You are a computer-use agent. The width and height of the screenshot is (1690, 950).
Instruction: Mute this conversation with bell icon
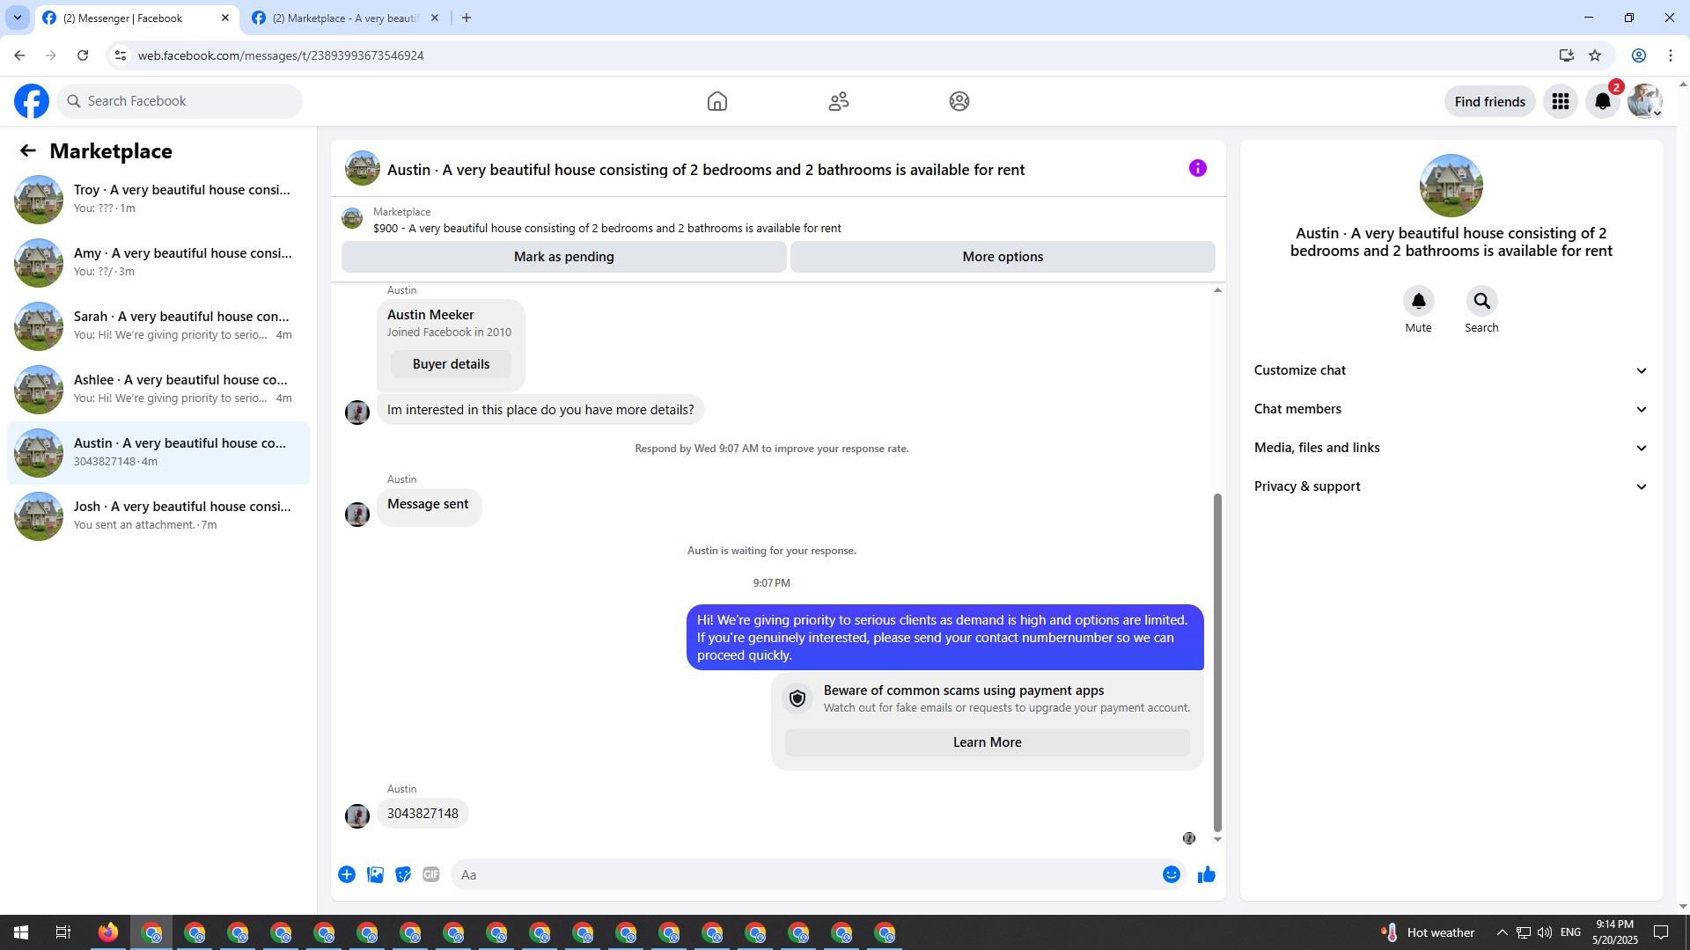coord(1418,301)
